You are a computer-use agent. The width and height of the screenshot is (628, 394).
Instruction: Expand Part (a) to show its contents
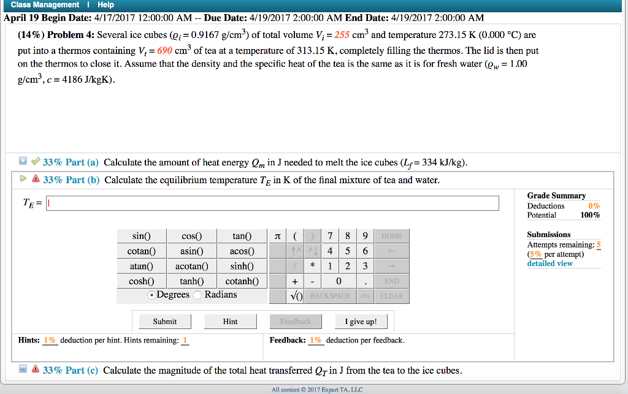point(23,161)
